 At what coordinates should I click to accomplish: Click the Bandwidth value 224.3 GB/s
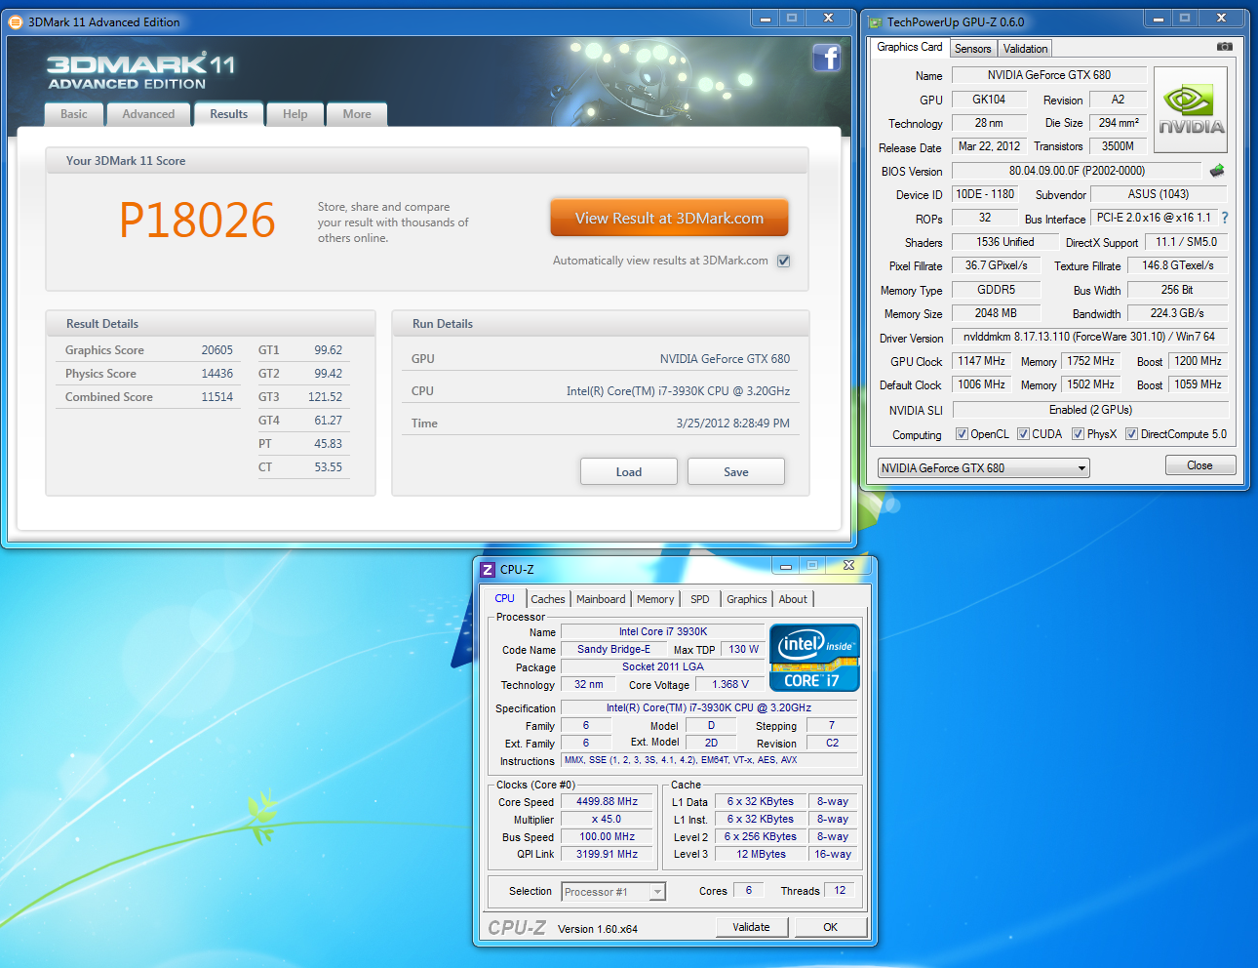coord(1177,313)
